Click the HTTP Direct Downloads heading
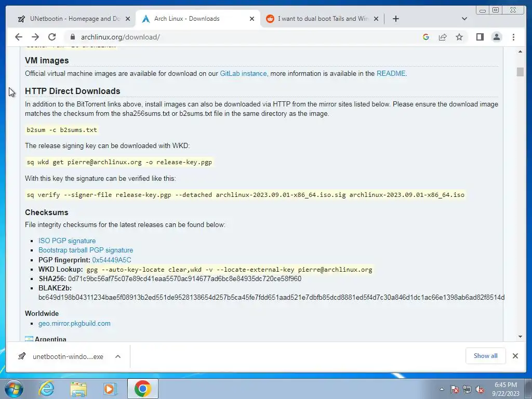532x399 pixels. click(x=73, y=91)
